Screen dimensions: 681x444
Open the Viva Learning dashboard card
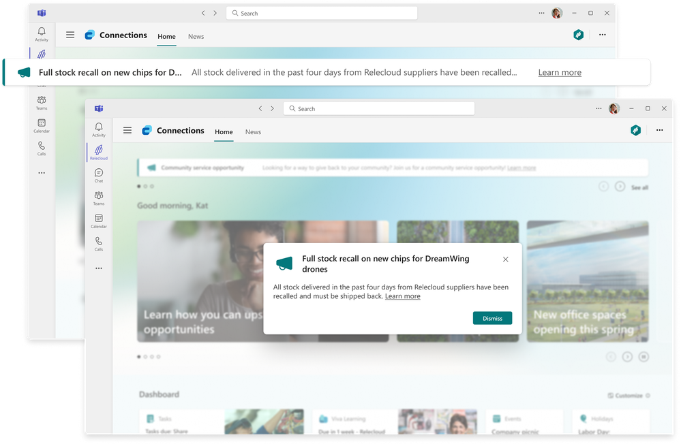click(x=395, y=422)
